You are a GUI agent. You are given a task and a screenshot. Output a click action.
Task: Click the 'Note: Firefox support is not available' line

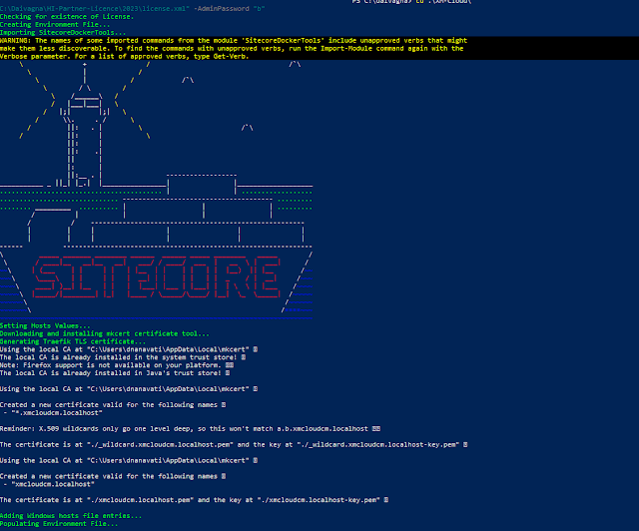[x=117, y=365]
